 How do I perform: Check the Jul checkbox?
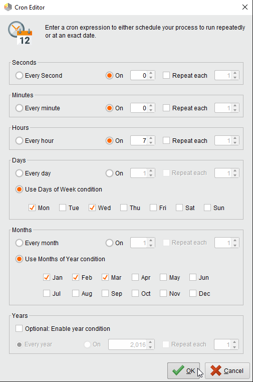(x=46, y=293)
